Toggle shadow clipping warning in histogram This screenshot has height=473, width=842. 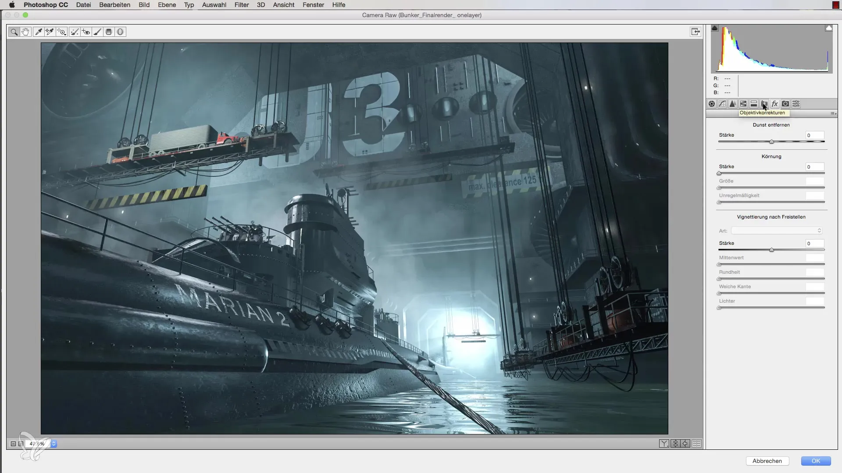coord(715,28)
